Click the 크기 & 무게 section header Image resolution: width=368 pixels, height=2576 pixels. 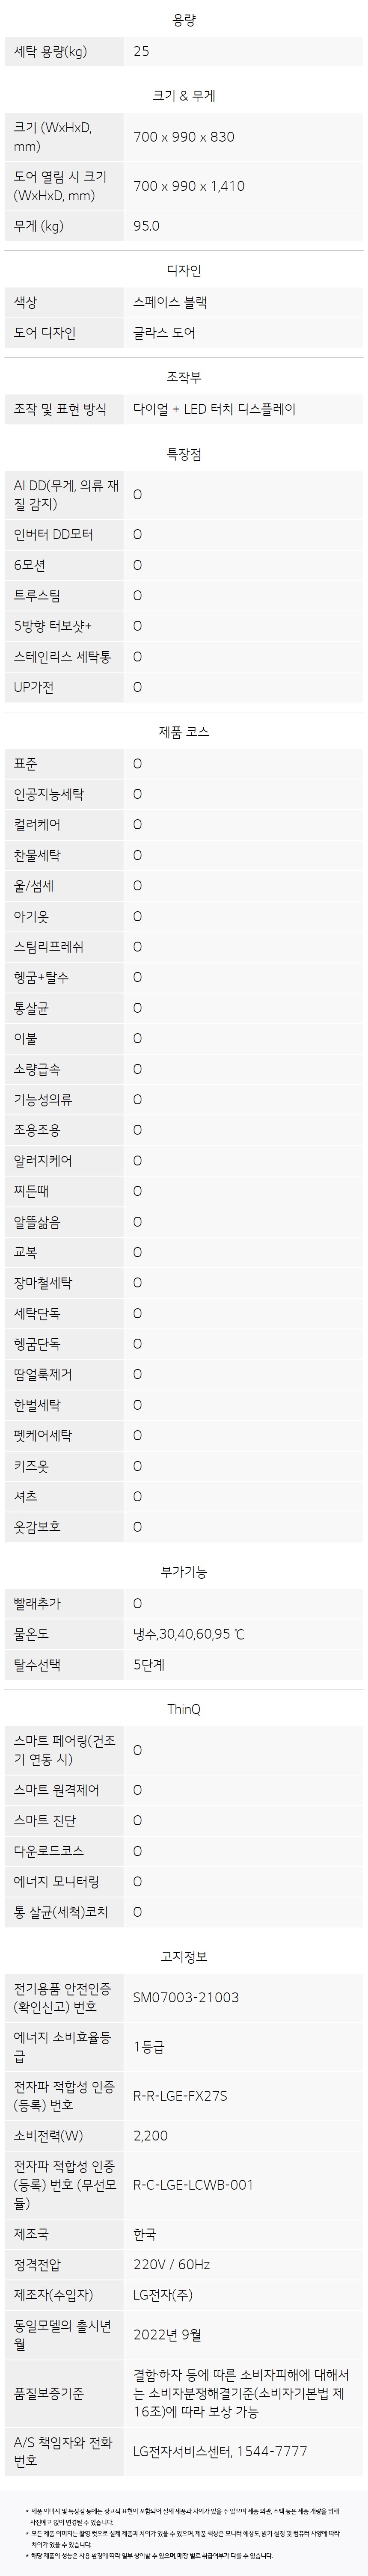coord(184,96)
